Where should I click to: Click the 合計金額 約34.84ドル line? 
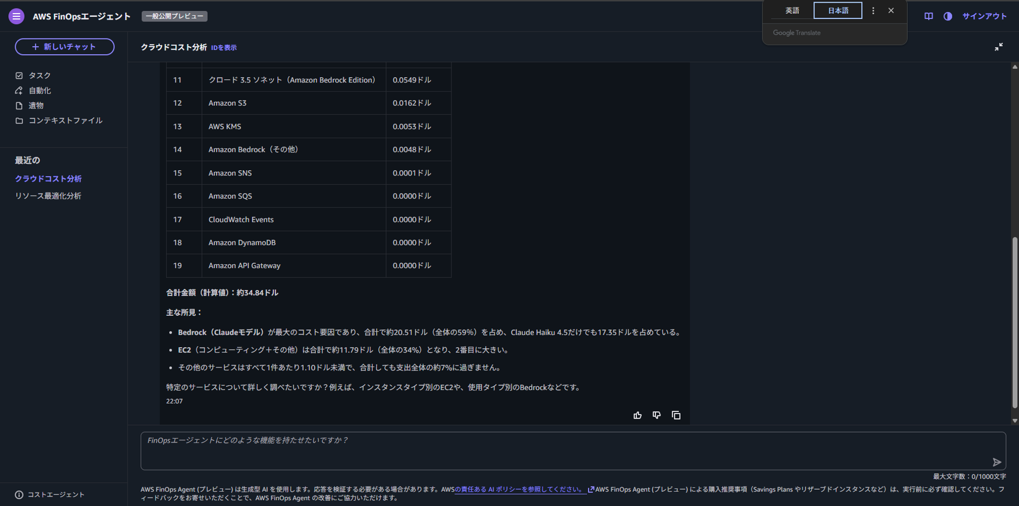222,293
